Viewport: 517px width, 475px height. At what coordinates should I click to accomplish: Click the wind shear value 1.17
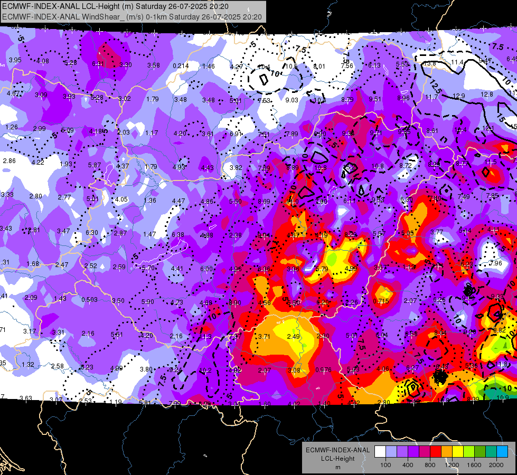(152, 133)
